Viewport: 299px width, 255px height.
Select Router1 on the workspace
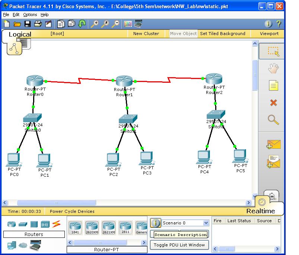coord(124,81)
